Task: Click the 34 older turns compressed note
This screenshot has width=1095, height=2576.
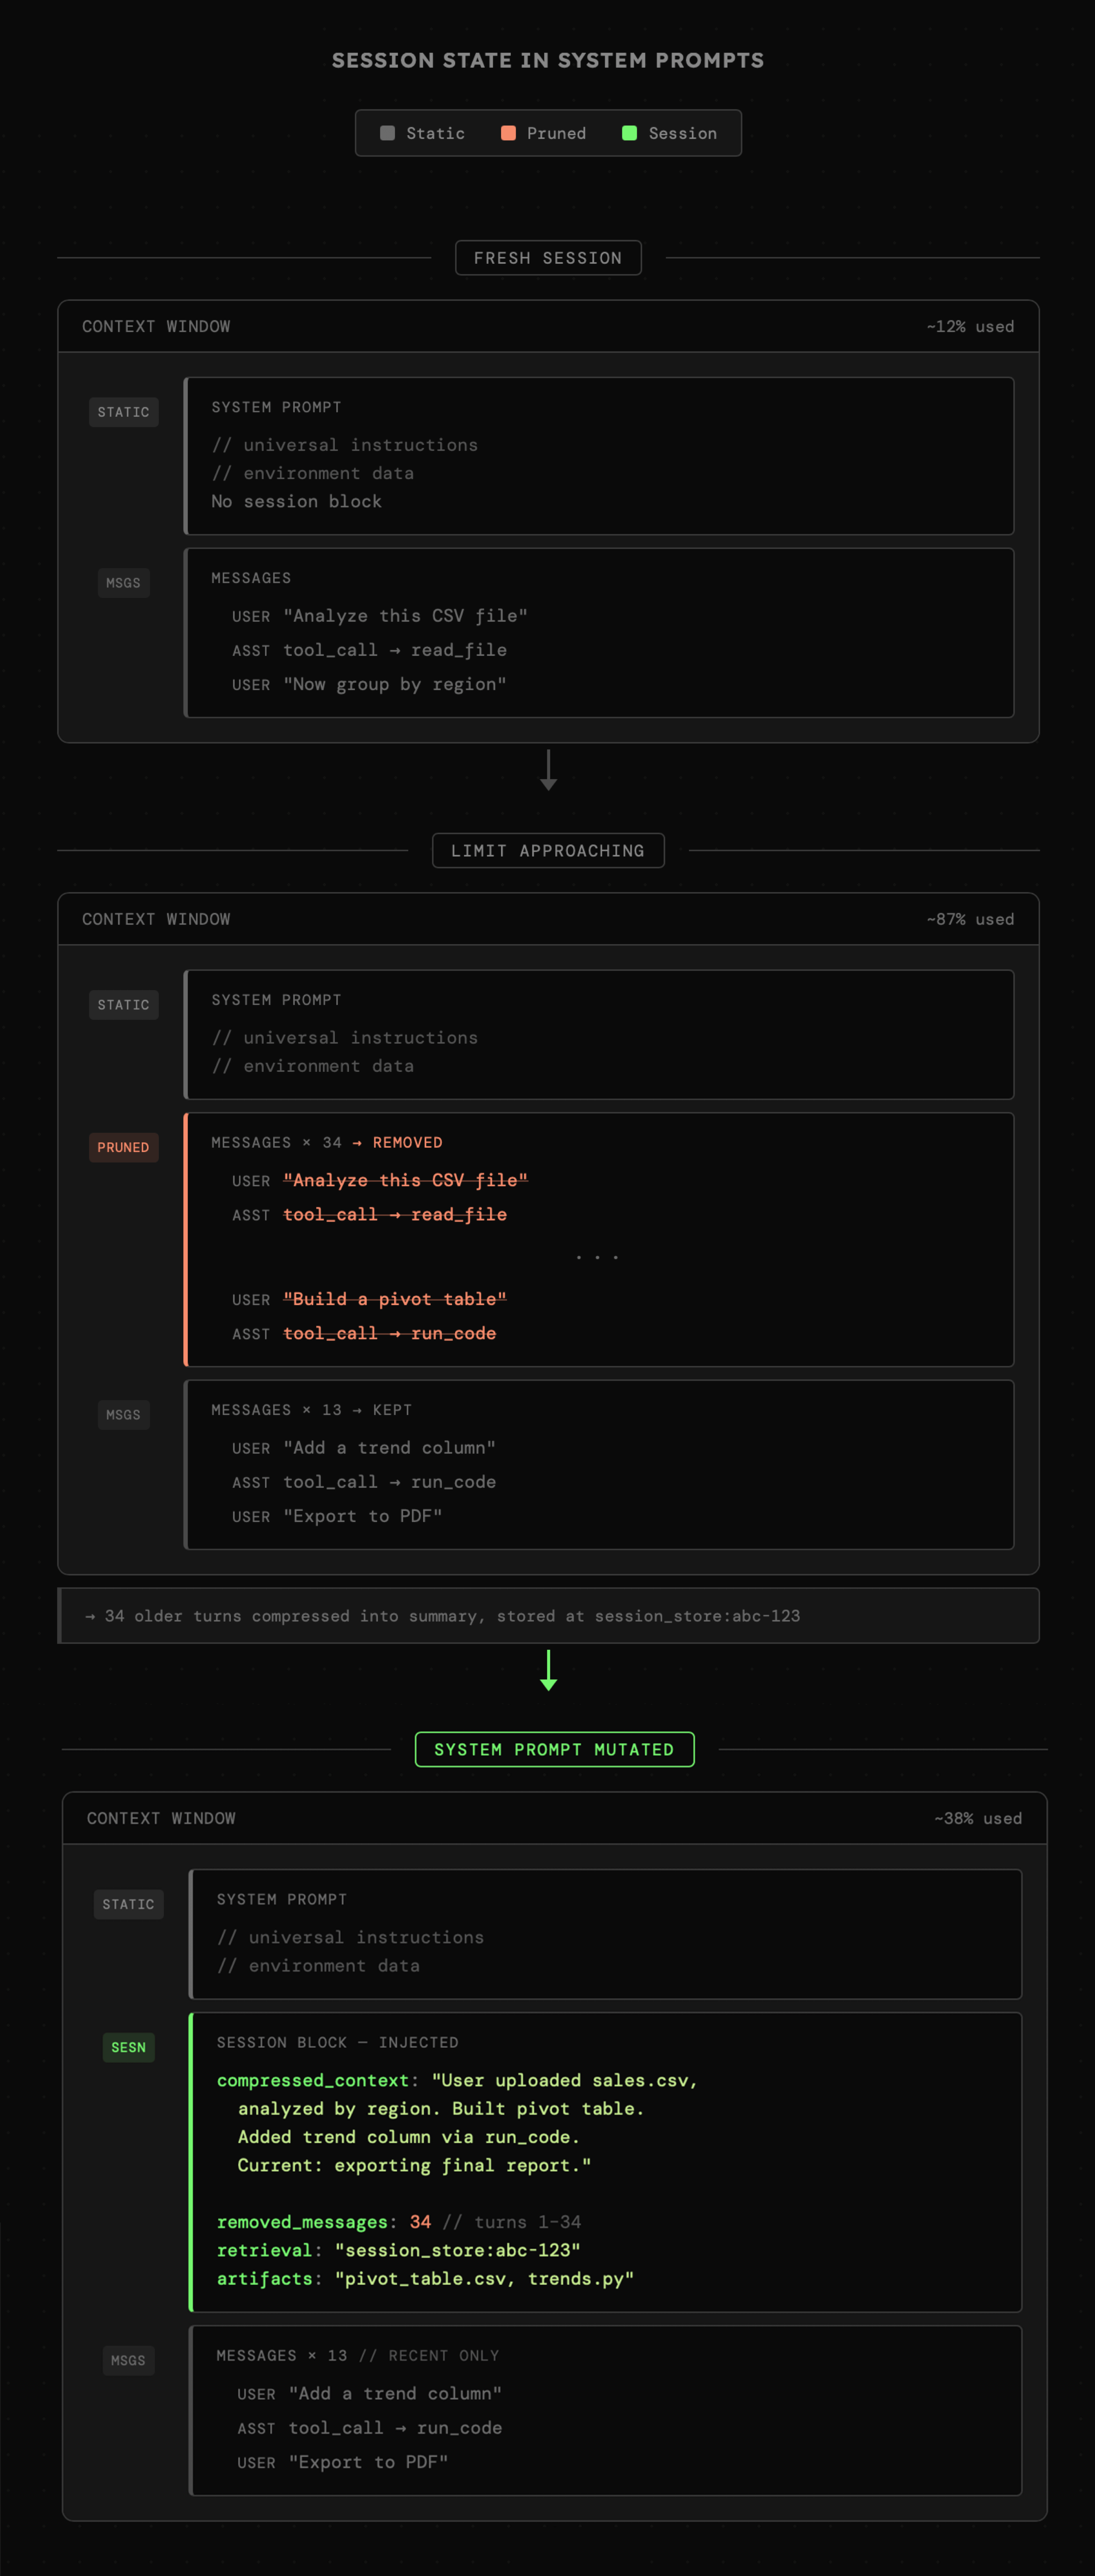Action: [443, 1616]
